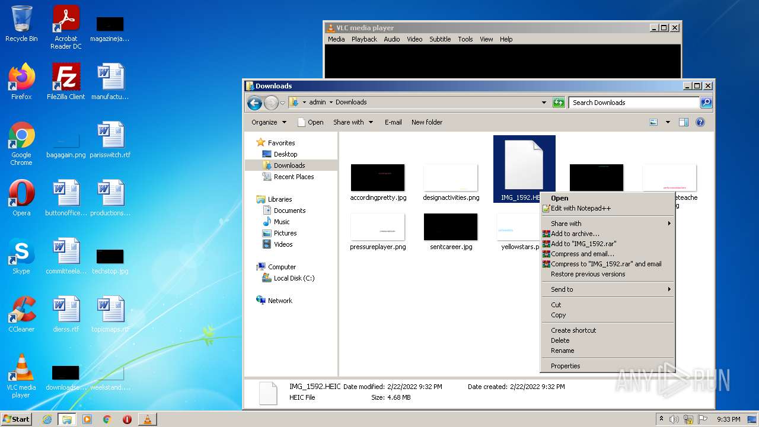The width and height of the screenshot is (759, 427).
Task: Open VLC Playback menu
Action: [364, 39]
